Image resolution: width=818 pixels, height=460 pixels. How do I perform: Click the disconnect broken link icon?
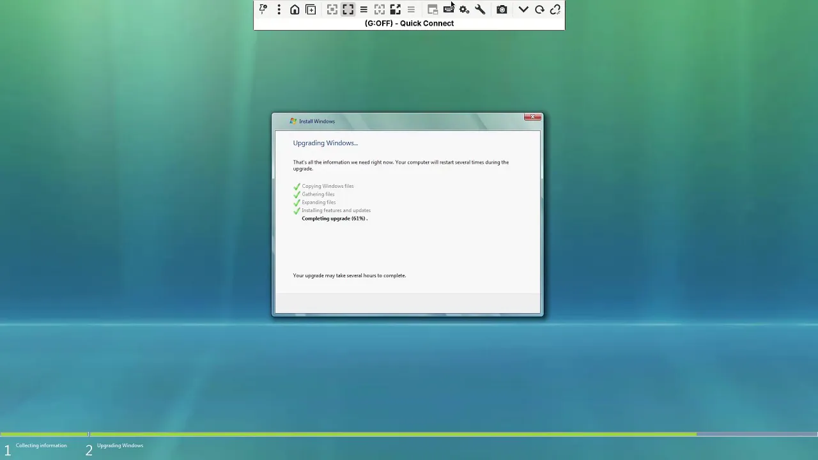pos(555,9)
